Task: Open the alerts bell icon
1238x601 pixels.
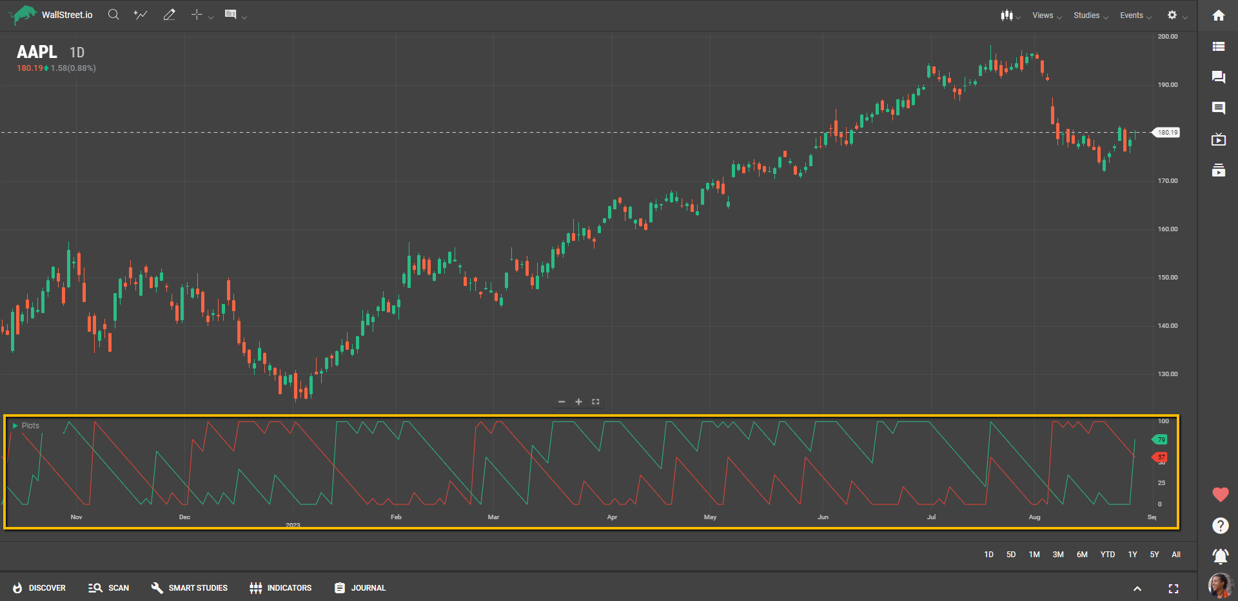Action: tap(1220, 555)
